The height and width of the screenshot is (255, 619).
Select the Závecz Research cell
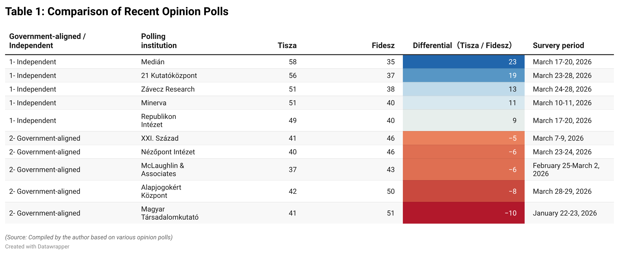pyautogui.click(x=168, y=89)
